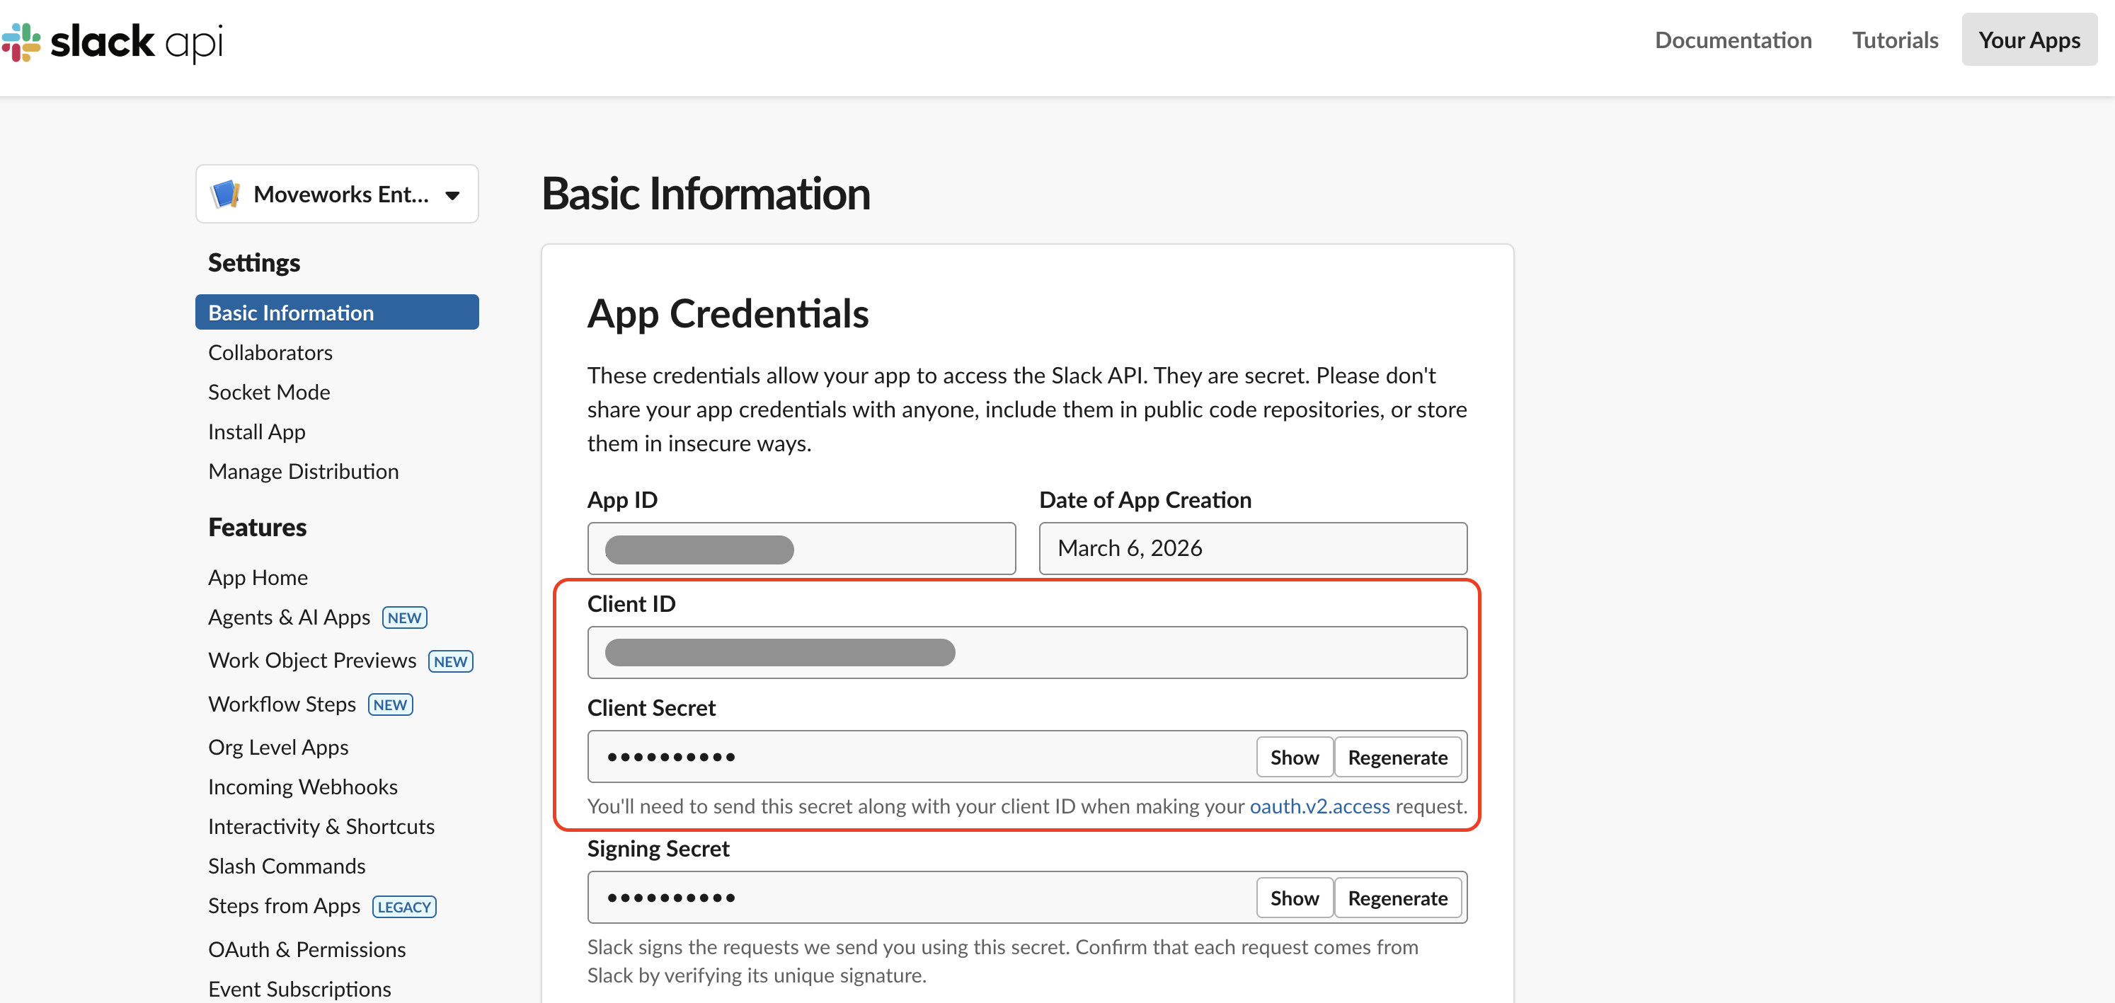This screenshot has height=1003, width=2115.
Task: Open Your Apps page
Action: pyautogui.click(x=2028, y=40)
